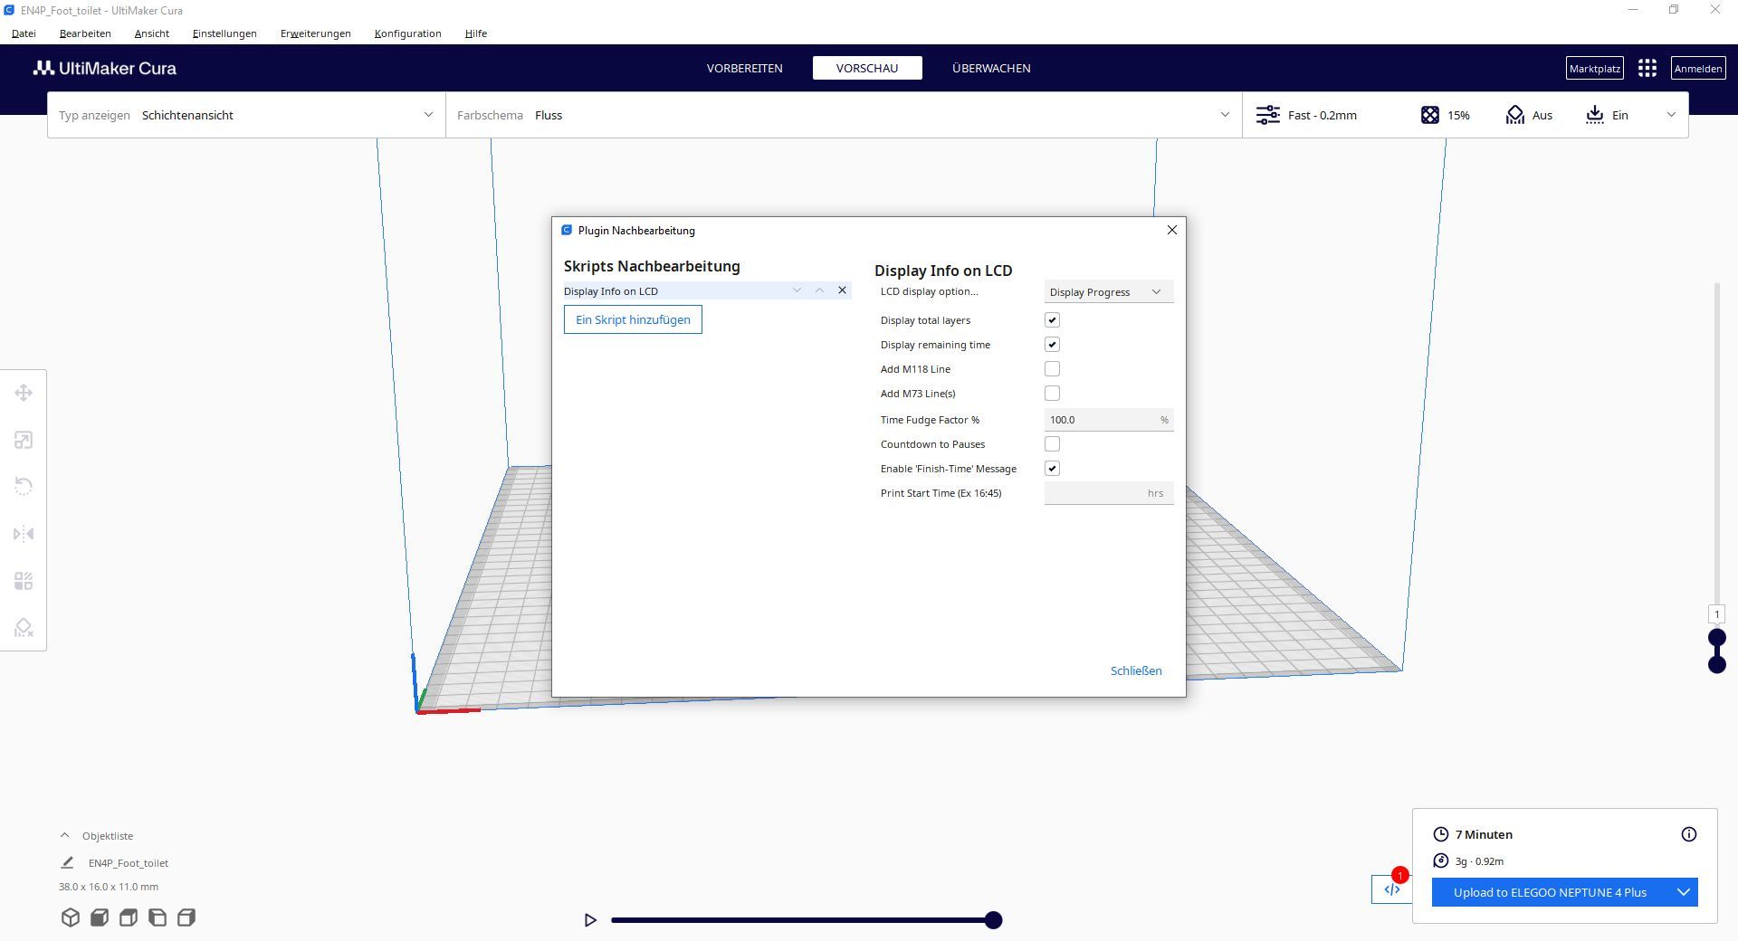Remove Display Info on LCD script

(842, 290)
